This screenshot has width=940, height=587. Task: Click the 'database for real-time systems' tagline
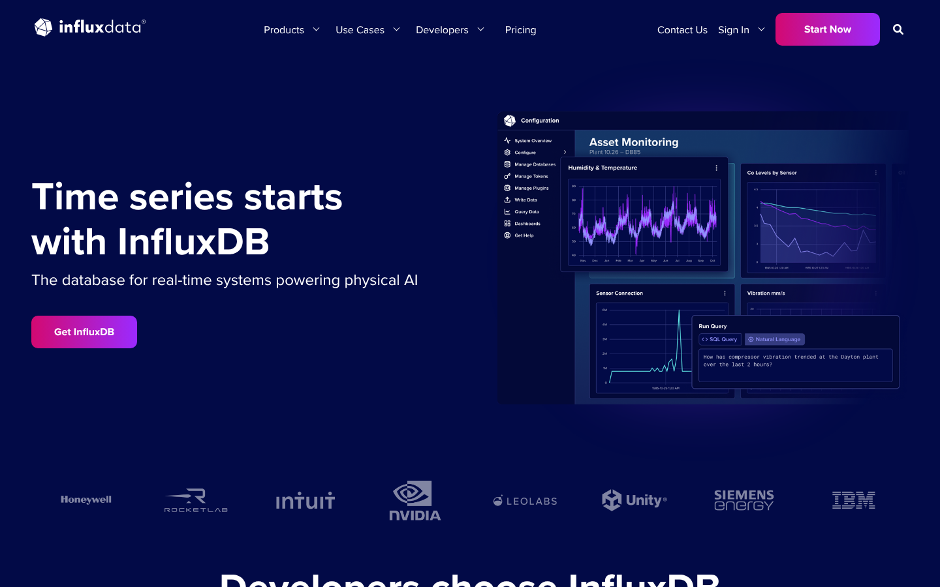click(225, 280)
